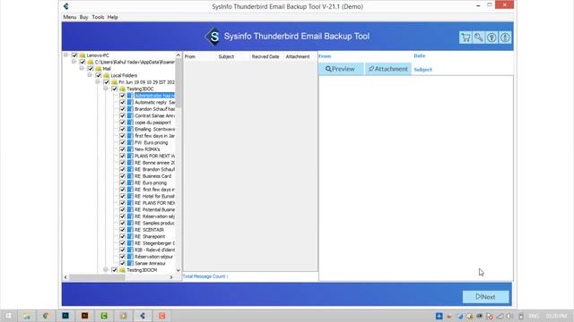574x322 pixels.
Task: Click the SysInfo tool taskbar icon
Action: [x=143, y=316]
